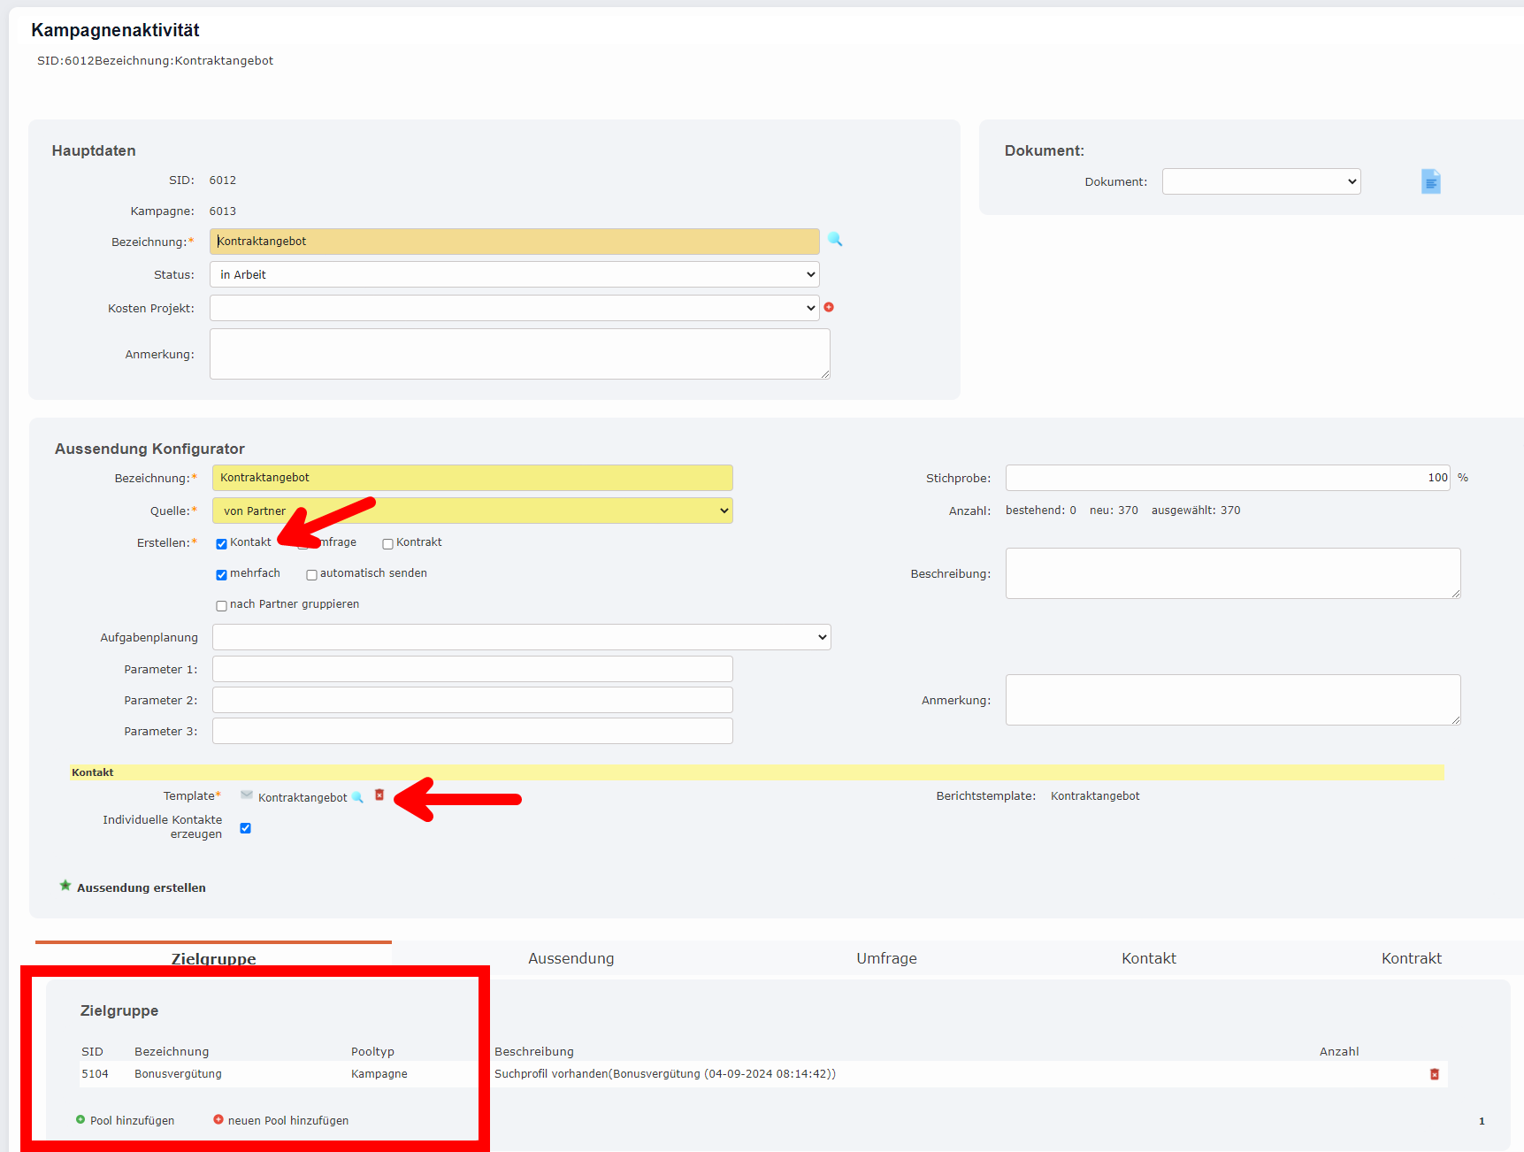Tick the nach Partner gruppieren checkbox
This screenshot has width=1524, height=1152.
click(221, 606)
